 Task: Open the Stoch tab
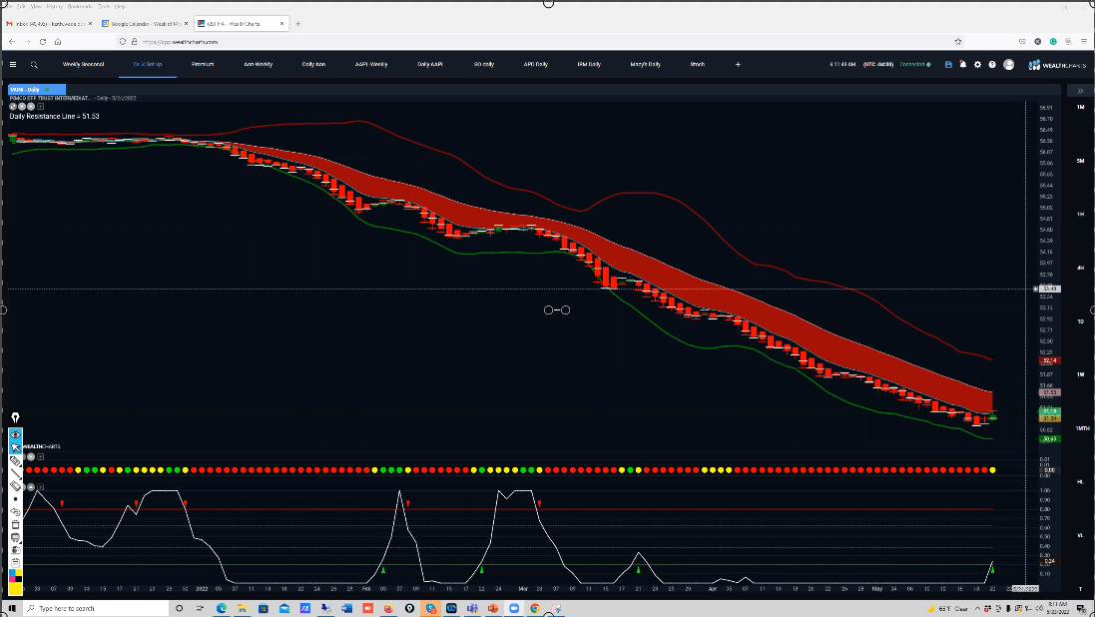coord(697,64)
